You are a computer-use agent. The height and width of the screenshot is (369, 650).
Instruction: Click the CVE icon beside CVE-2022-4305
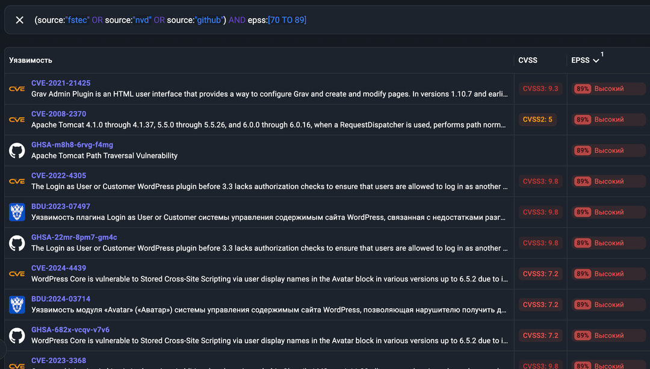[x=17, y=181]
